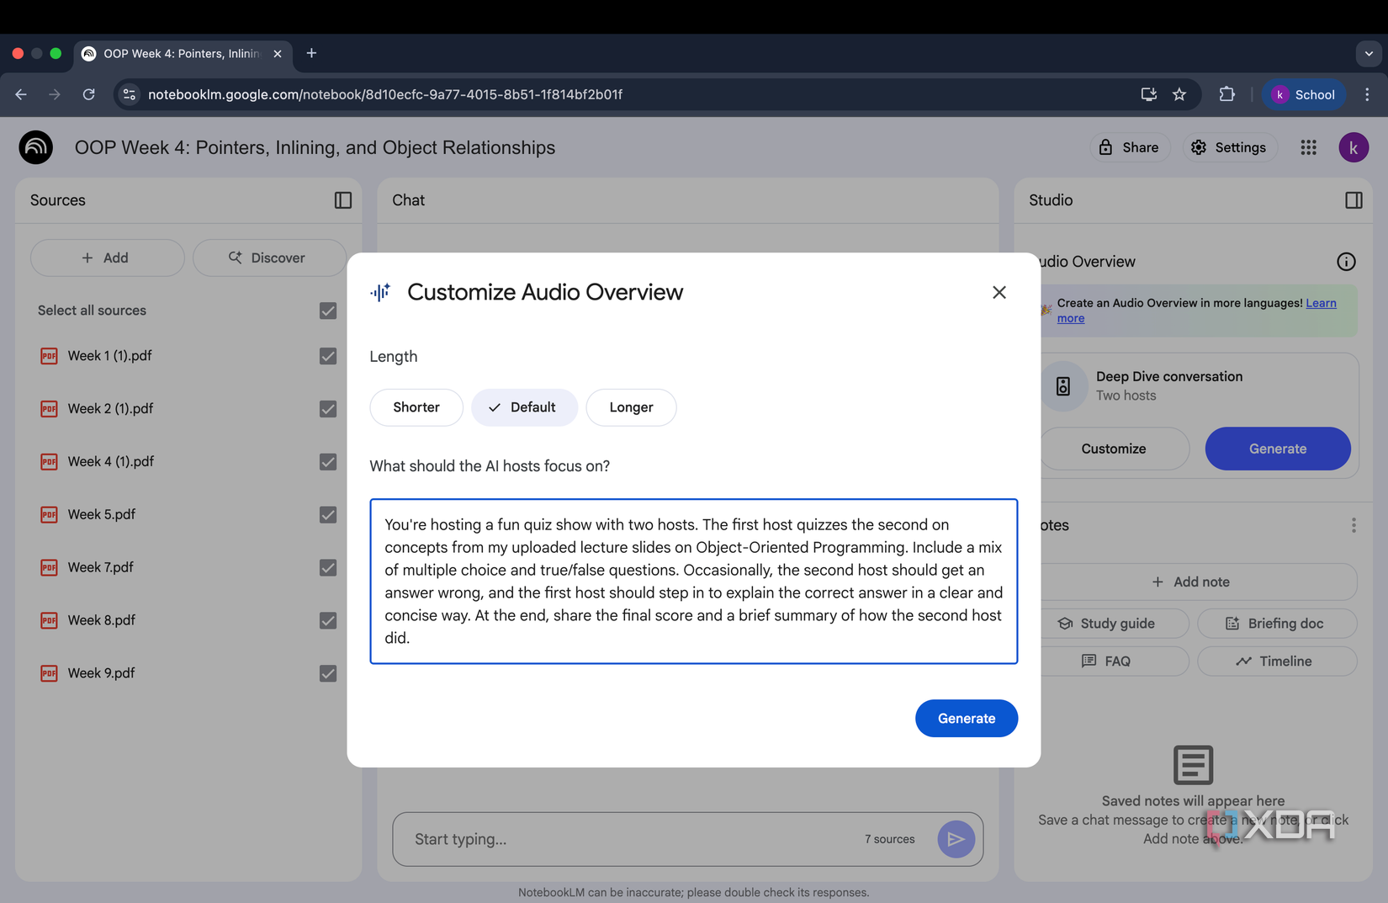Open browser extensions icon
This screenshot has height=903, width=1388.
[1226, 94]
